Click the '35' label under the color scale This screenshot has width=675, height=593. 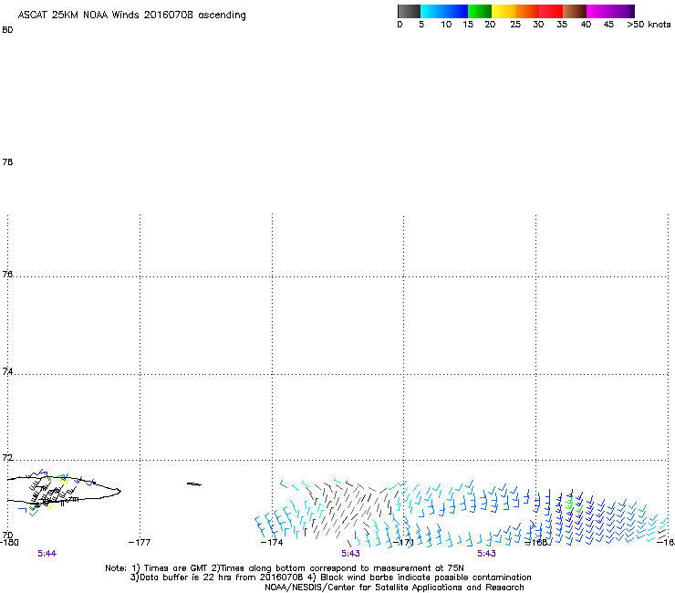(562, 25)
